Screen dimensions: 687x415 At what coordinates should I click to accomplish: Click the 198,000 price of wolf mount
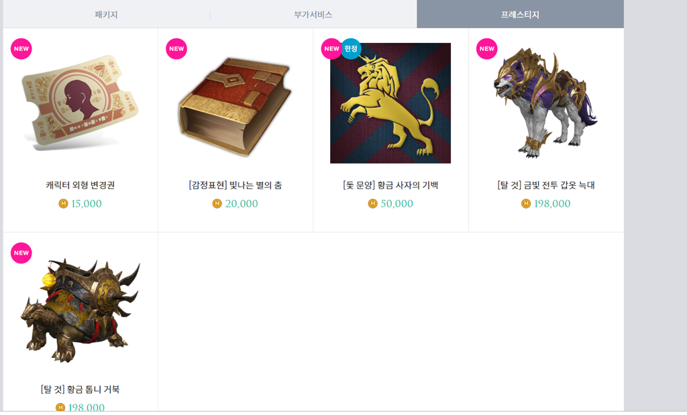(x=552, y=204)
